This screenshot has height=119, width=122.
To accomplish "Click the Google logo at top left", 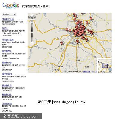I will click(11, 6).
